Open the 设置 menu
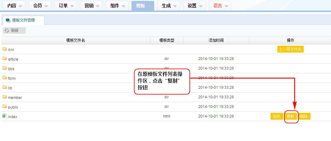Screen dimensions: 331x141 click(x=194, y=6)
